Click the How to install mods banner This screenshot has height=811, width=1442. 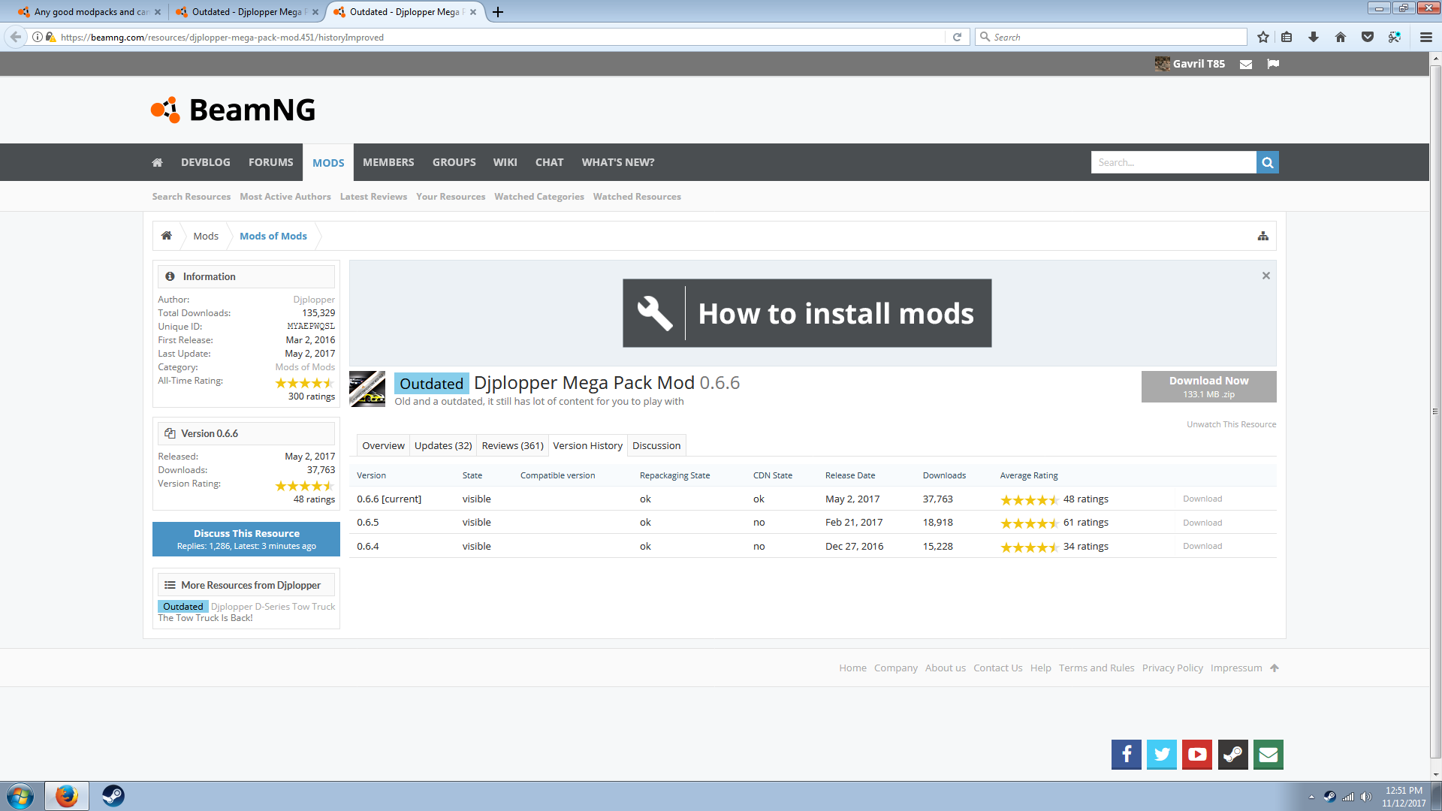click(x=807, y=313)
